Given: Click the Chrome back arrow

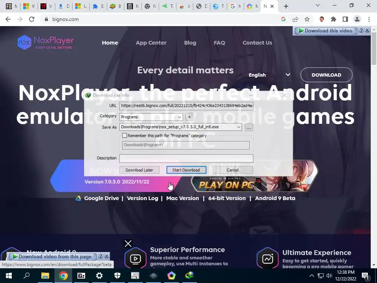Looking at the screenshot, I should (x=8, y=19).
